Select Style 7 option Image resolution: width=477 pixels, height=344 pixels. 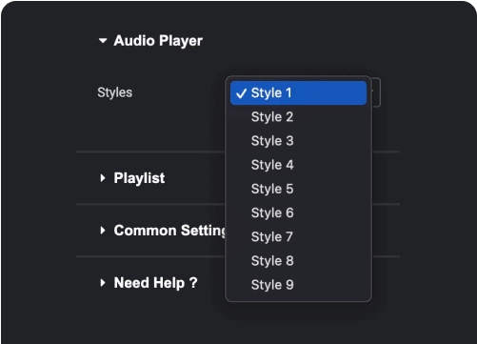(x=298, y=236)
